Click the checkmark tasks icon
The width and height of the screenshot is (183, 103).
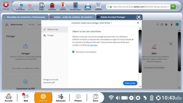pyautogui.click(x=162, y=25)
